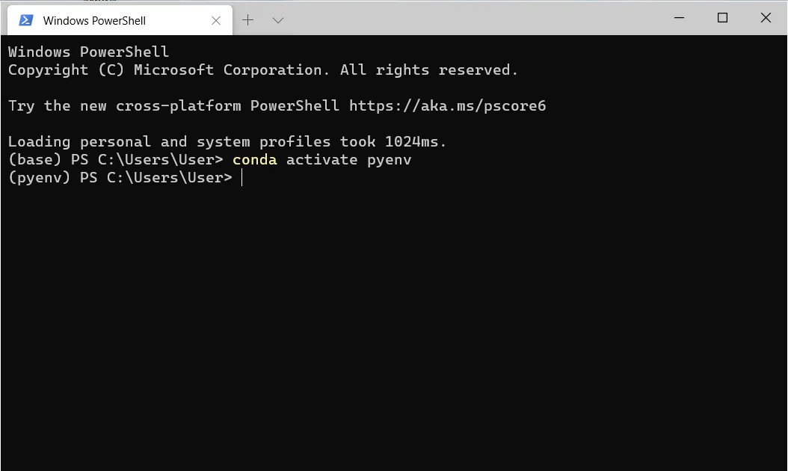The image size is (788, 471).
Task: Click the word activate in the command
Action: [x=321, y=160]
